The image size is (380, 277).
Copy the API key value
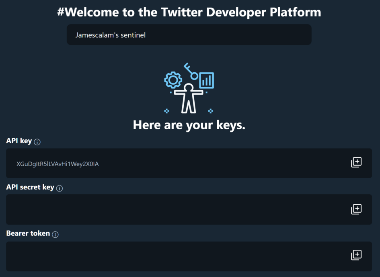click(356, 162)
